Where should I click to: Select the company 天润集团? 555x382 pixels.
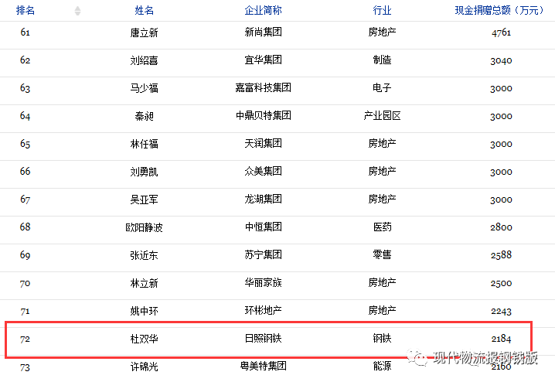[263, 143]
